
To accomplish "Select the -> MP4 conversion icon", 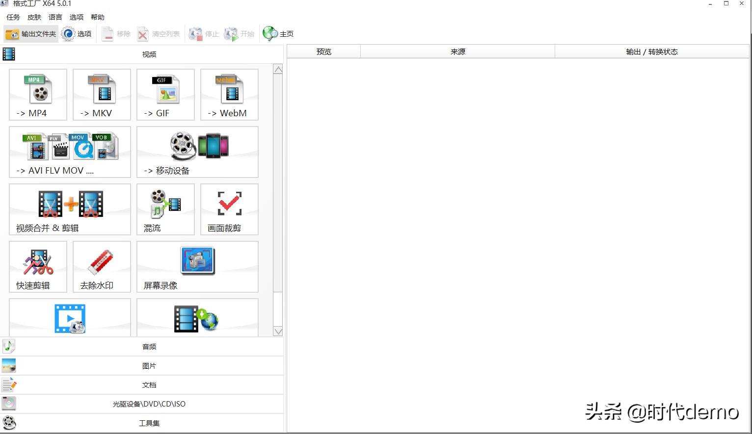I will coord(38,94).
